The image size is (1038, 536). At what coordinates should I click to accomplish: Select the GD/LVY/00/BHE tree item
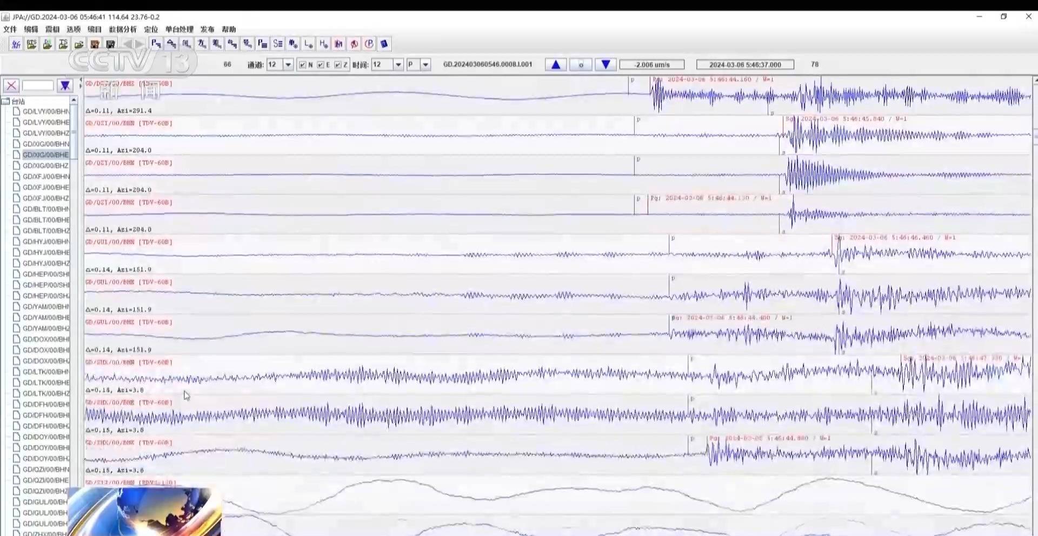(x=46, y=122)
